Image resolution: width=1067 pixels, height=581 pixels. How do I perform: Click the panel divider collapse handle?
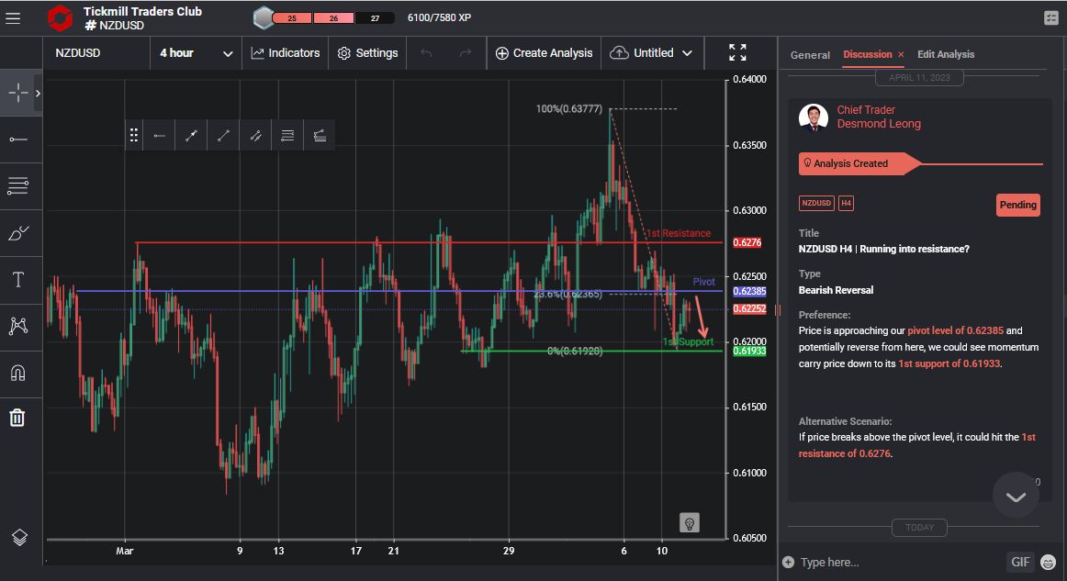[777, 309]
